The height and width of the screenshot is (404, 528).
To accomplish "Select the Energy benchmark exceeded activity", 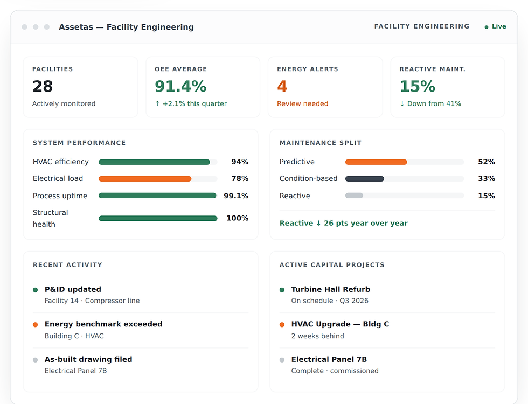I will (x=141, y=330).
